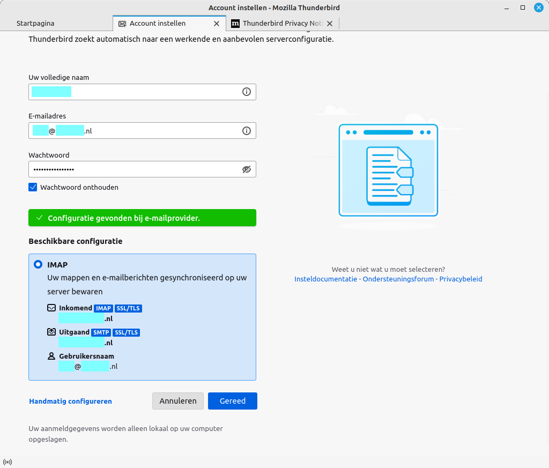Click the Gereed button

pos(232,400)
